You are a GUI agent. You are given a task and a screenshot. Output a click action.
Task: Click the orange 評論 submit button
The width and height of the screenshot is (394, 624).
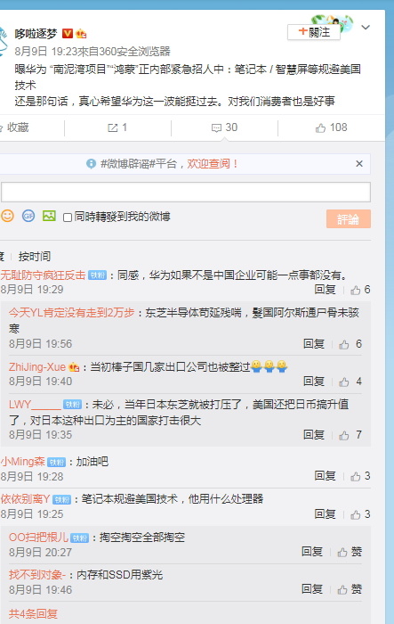349,219
